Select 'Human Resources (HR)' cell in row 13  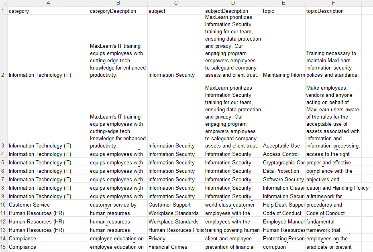click(48, 230)
